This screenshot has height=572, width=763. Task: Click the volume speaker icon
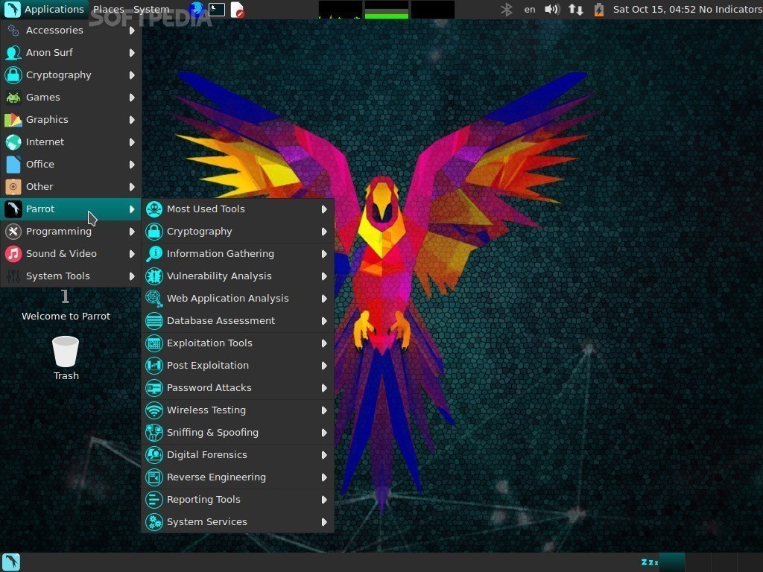pos(551,9)
